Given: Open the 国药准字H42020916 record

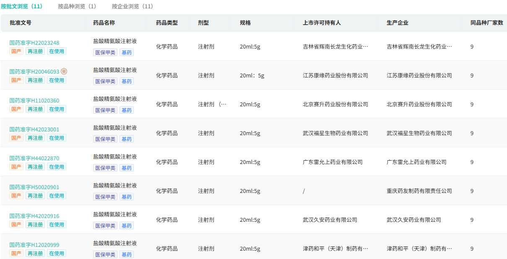Looking at the screenshot, I should click(x=34, y=216).
